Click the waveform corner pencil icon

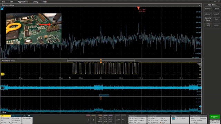pyautogui.click(x=199, y=65)
